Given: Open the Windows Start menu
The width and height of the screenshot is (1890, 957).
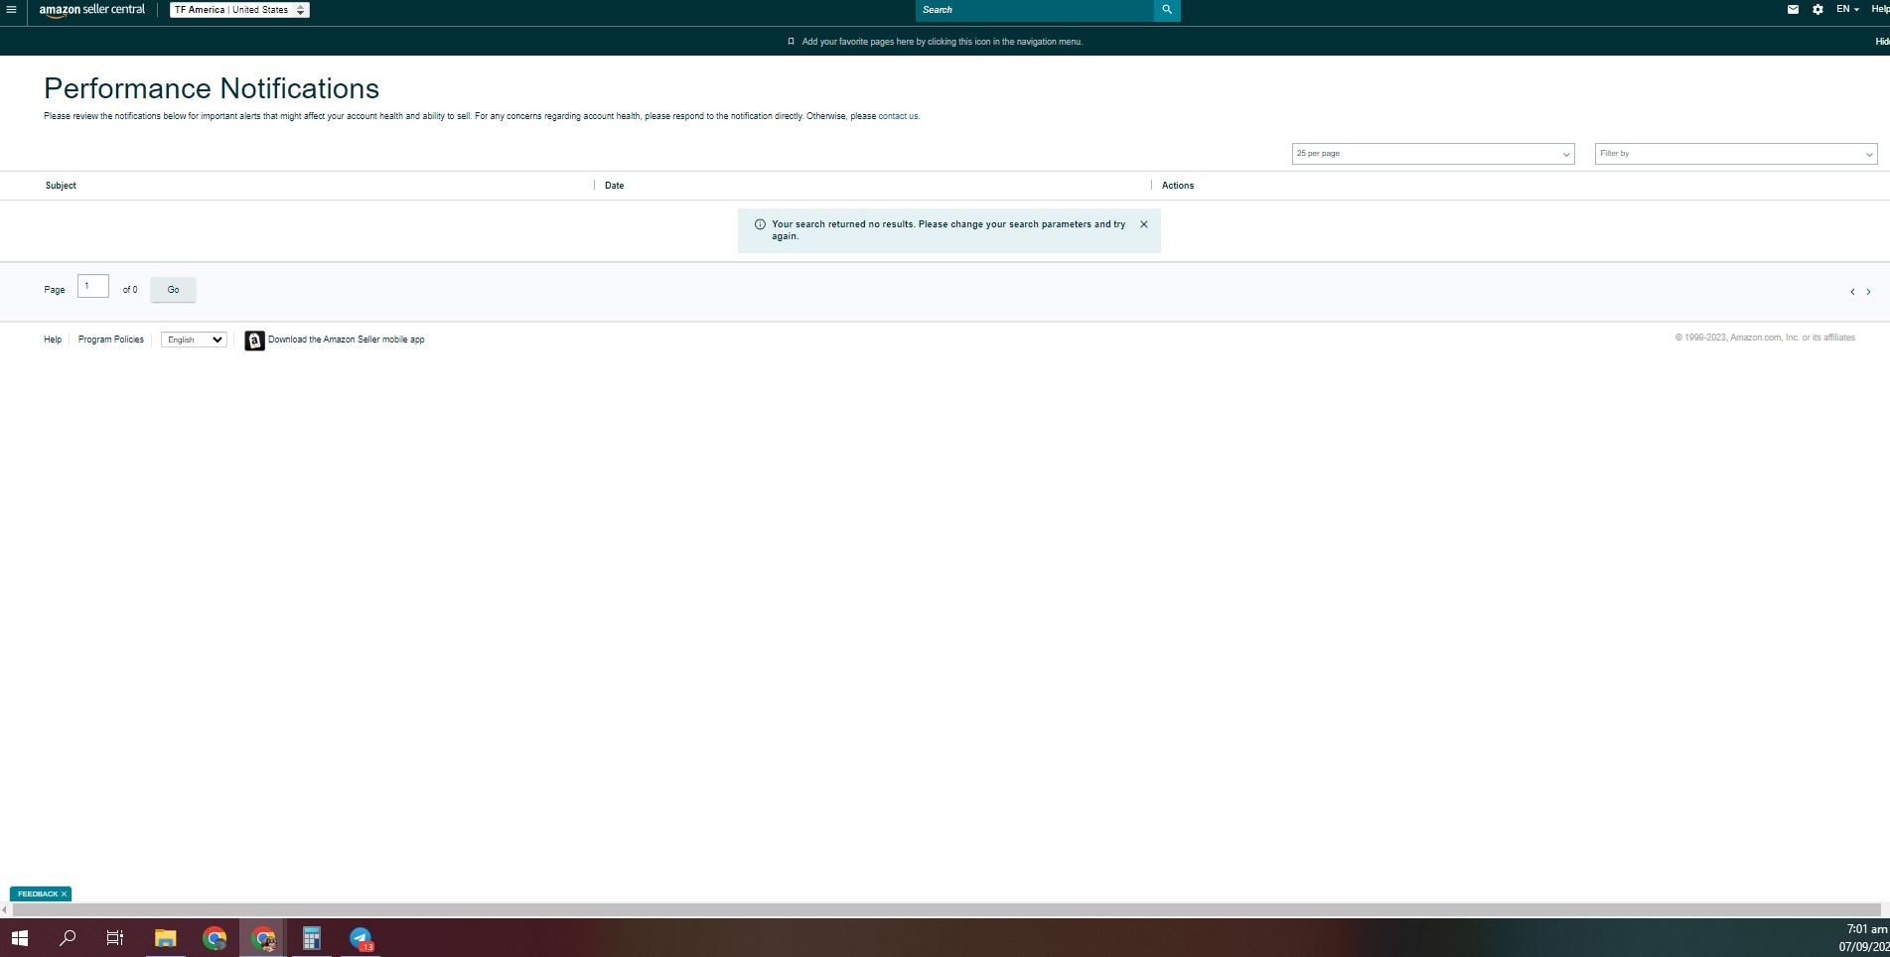Looking at the screenshot, I should 19,938.
